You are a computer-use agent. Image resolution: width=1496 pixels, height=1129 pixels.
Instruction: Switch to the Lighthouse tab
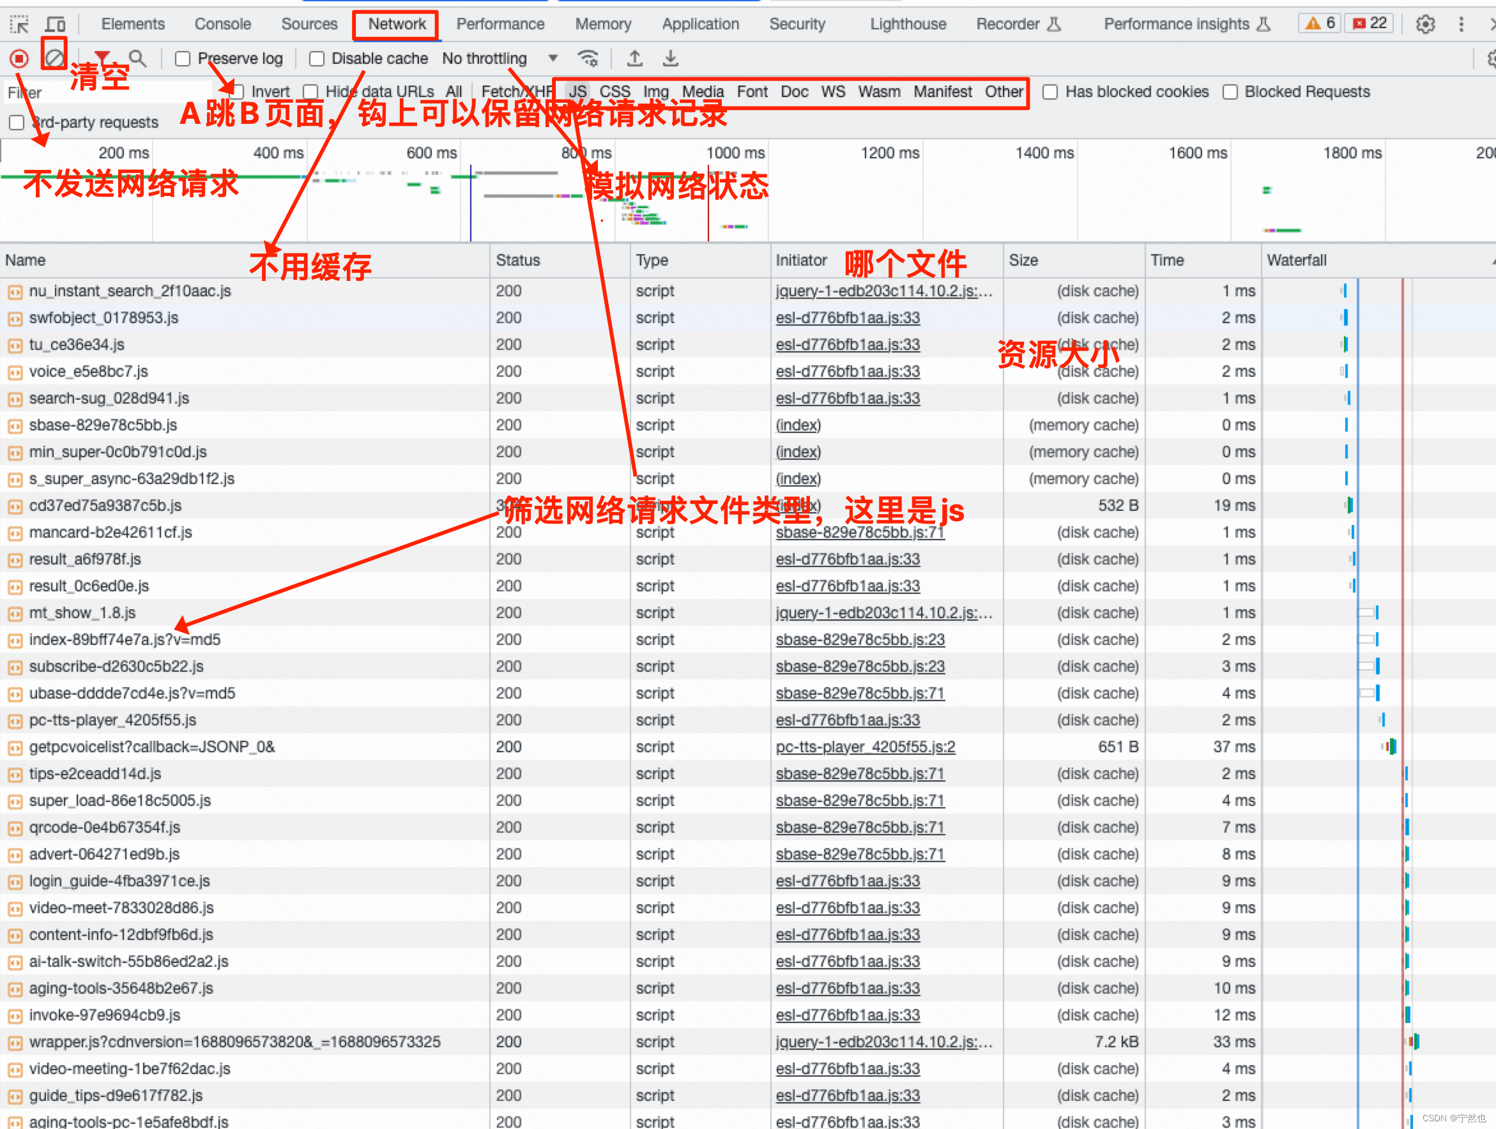pyautogui.click(x=908, y=24)
